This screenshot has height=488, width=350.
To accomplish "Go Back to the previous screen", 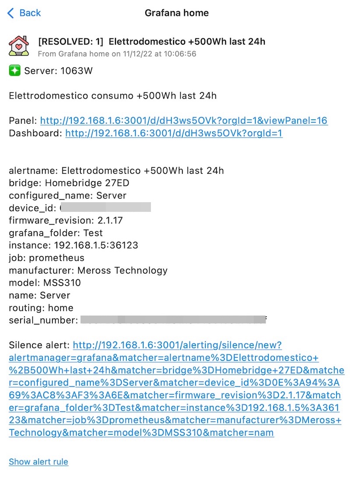I will 24,13.
